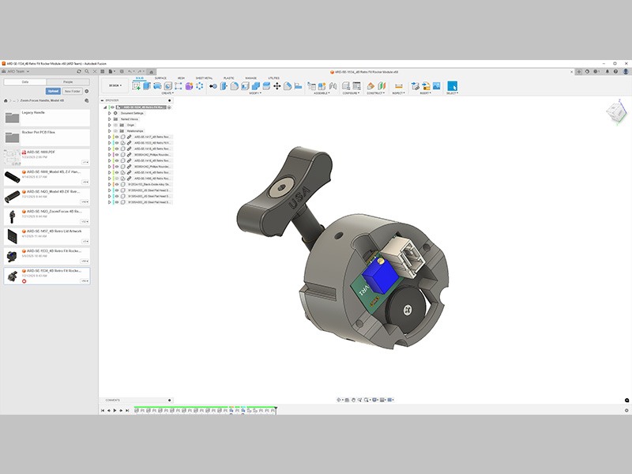Select the purple Create Form tool

click(189, 86)
